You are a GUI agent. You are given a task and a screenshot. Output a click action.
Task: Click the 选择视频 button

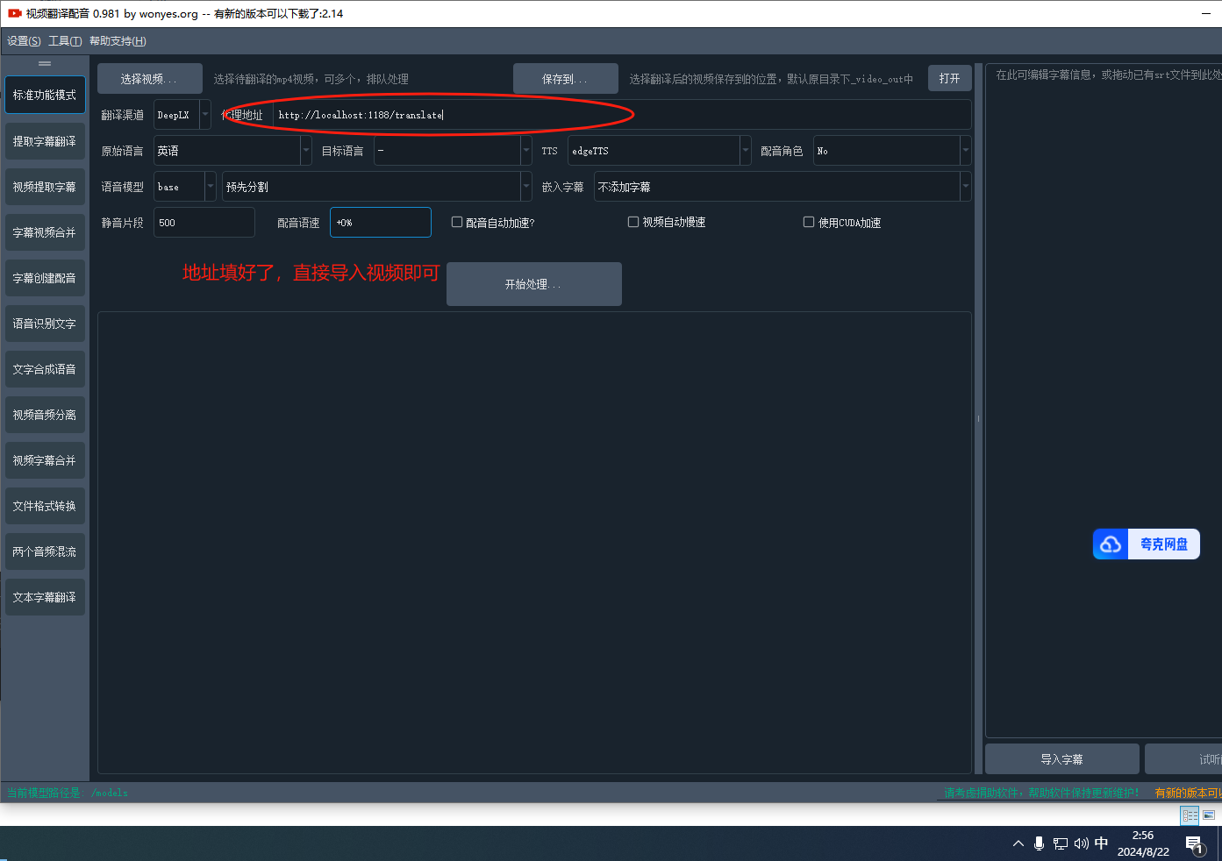click(x=149, y=79)
